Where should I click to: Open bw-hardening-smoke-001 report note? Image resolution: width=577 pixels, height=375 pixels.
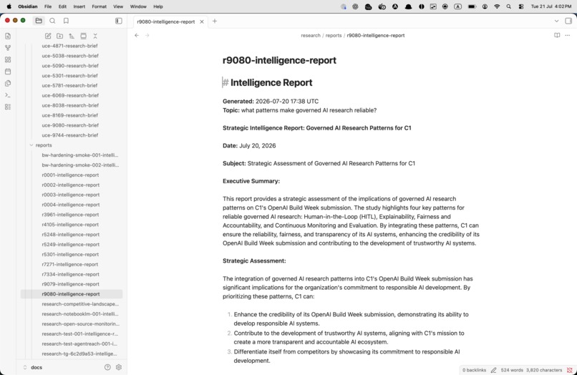80,155
